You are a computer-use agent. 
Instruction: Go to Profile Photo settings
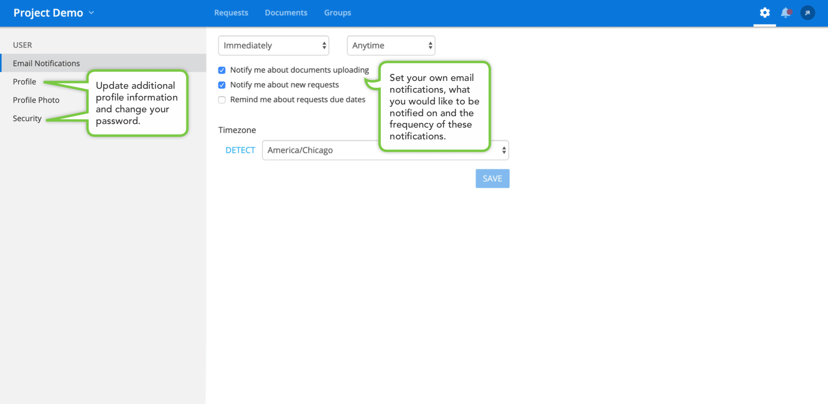tap(36, 100)
